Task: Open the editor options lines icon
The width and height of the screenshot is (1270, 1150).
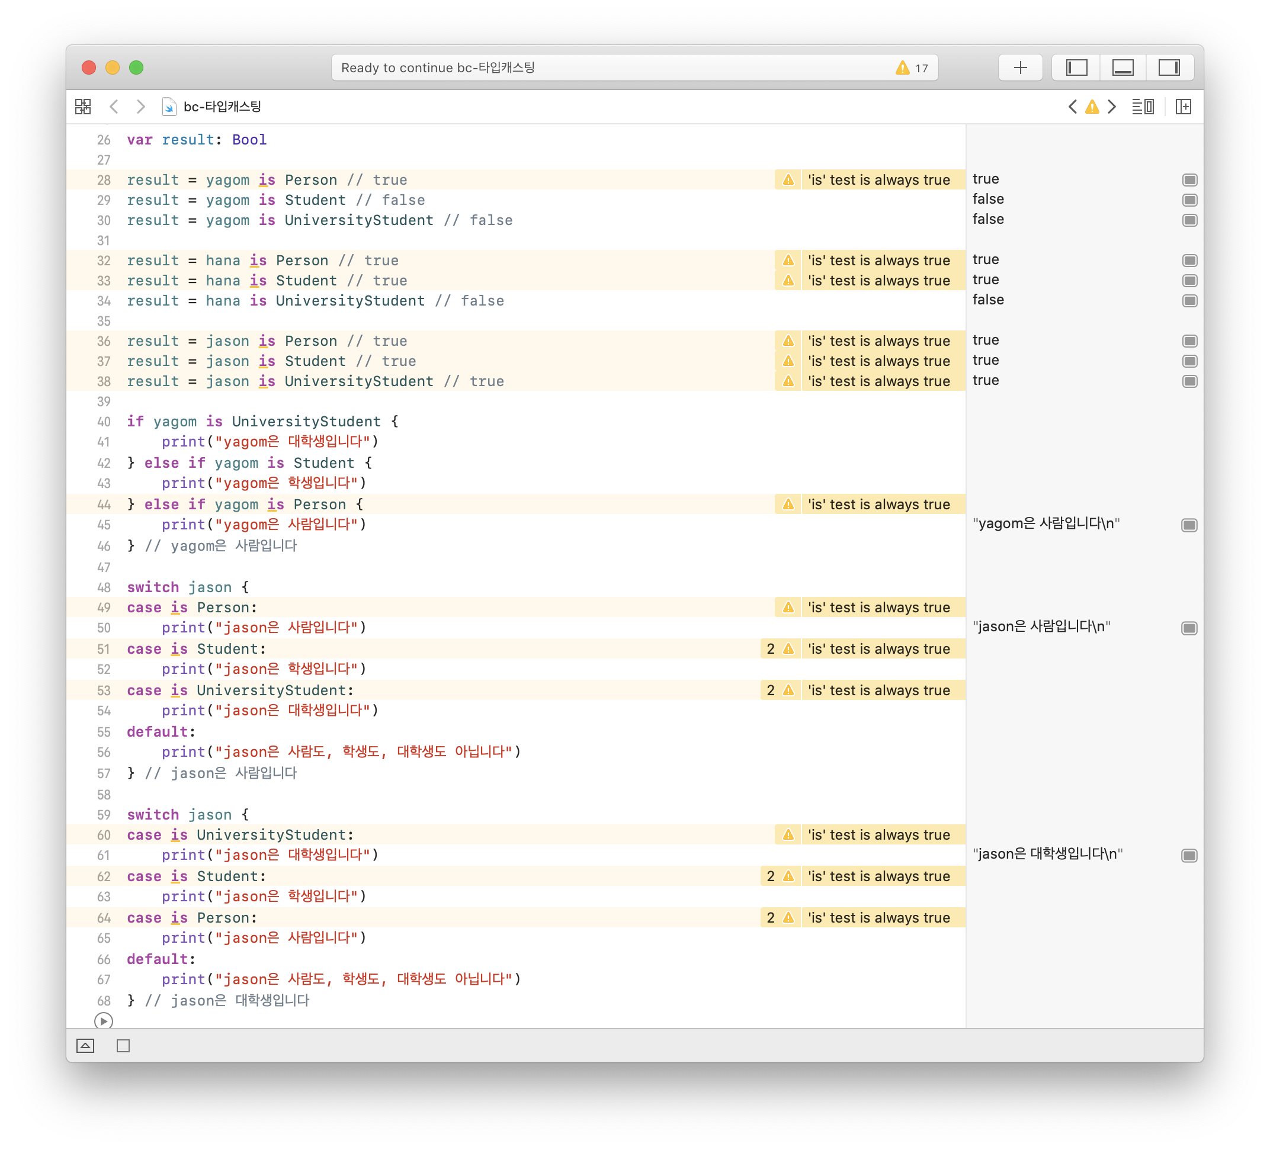Action: (1142, 107)
